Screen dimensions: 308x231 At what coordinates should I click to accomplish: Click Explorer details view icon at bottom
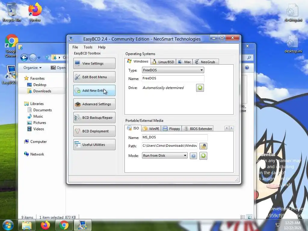point(243,217)
